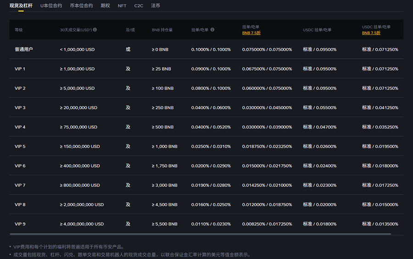413x259 pixels.
Task: Click BNB 7.5折 link under 挂单/吃单
Action: click(251, 33)
